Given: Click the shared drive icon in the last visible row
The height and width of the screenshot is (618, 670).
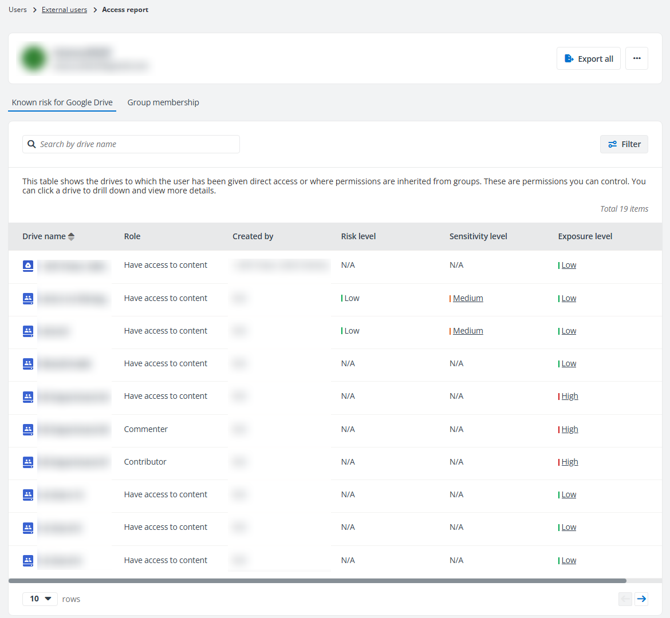Looking at the screenshot, I should coord(27,561).
